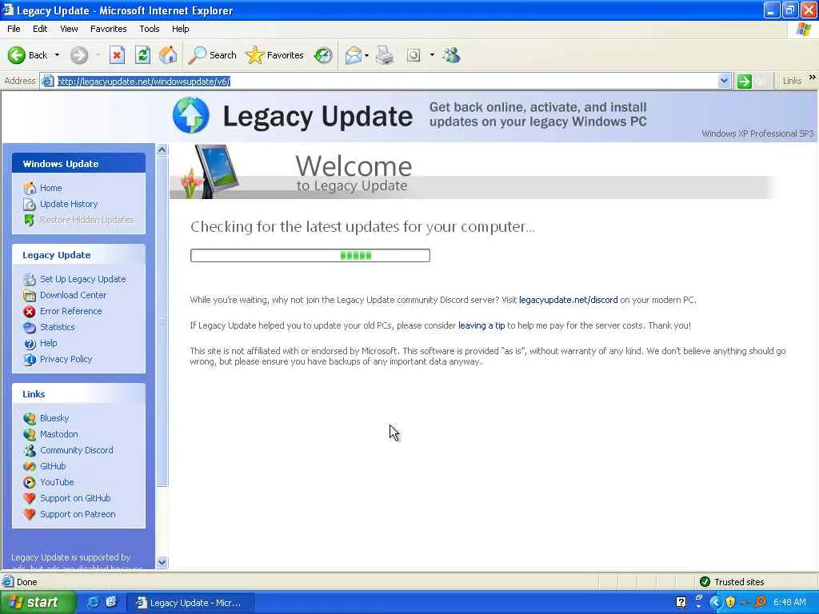Open the History toolbar icon
Viewport: 819px width, 614px height.
tap(323, 55)
